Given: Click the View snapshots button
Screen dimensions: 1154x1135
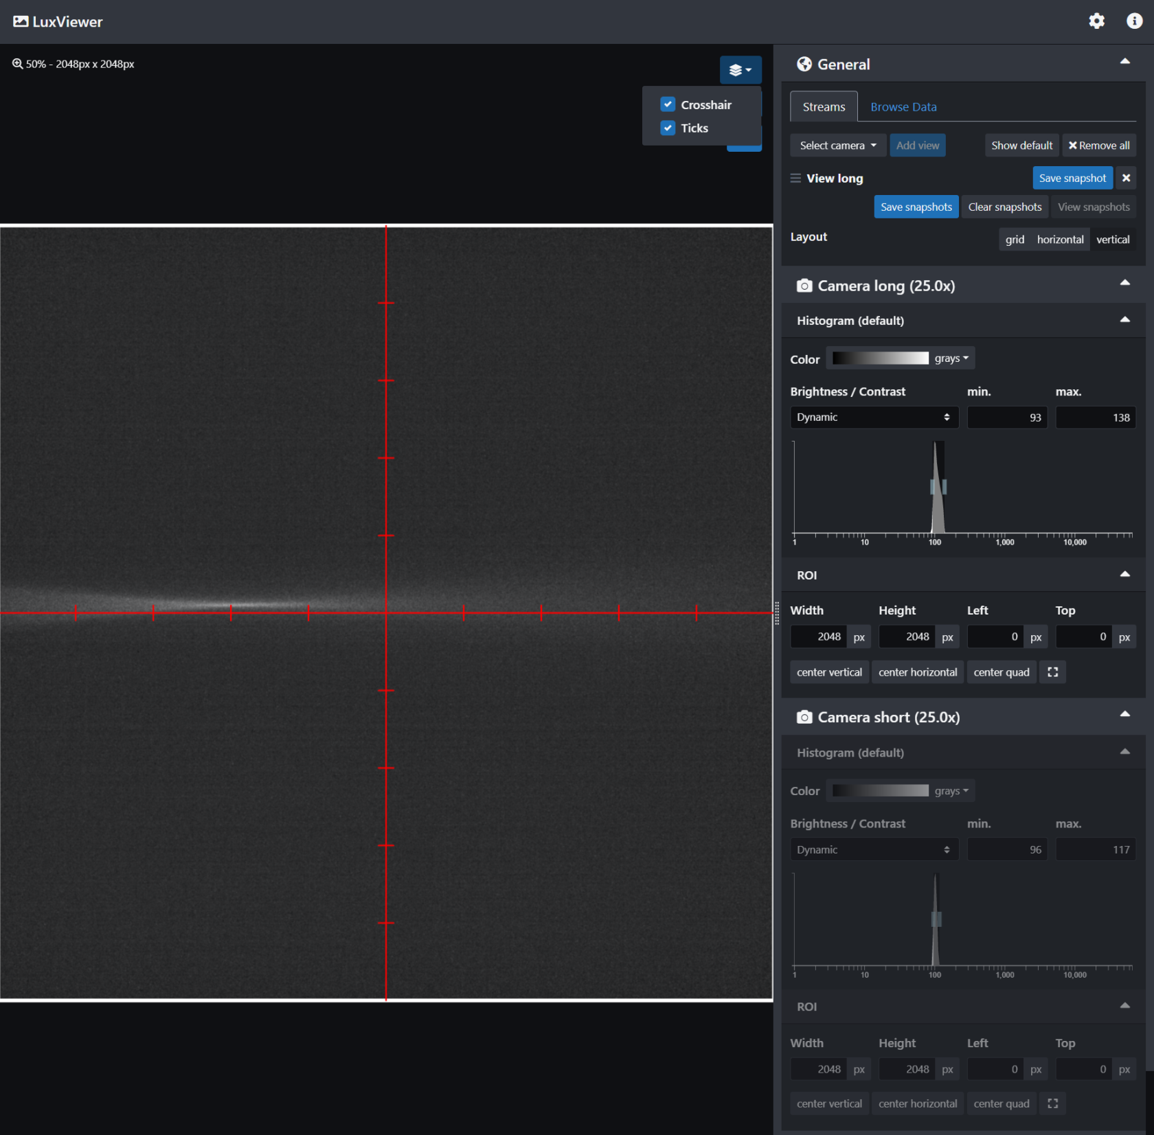Looking at the screenshot, I should coord(1094,207).
